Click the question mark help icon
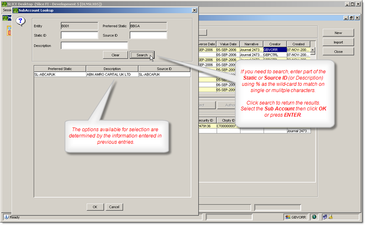This screenshot has height=225, width=365. coord(20,22)
